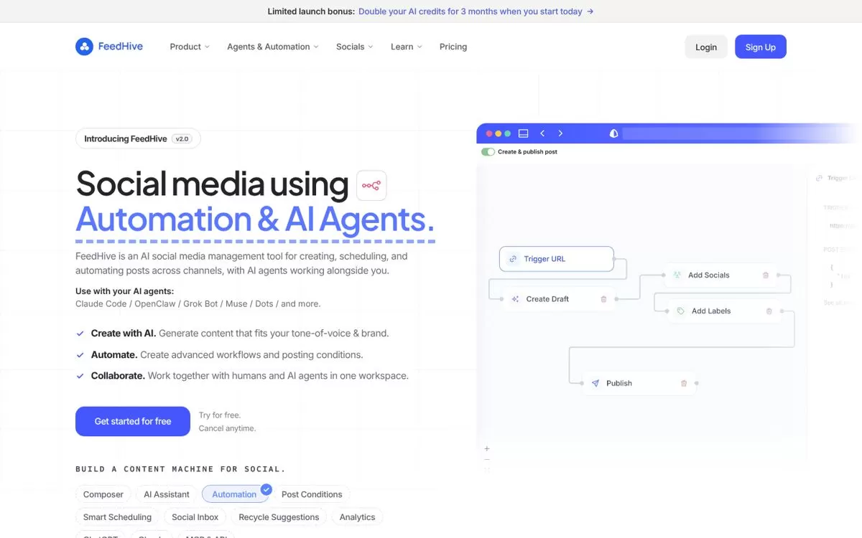Click the Automation & AI Agents headline

point(255,220)
